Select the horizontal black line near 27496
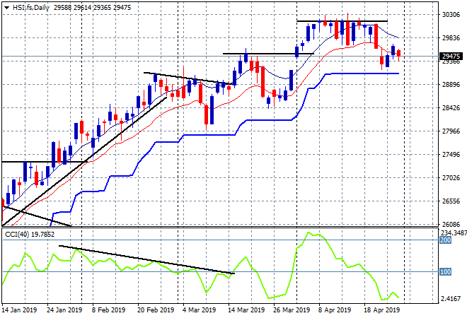The image size is (467, 318). [45, 162]
